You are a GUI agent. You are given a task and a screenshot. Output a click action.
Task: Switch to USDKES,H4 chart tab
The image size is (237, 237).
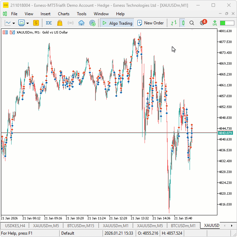[15, 226]
